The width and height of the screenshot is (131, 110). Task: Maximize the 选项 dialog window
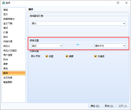tap(118, 3)
